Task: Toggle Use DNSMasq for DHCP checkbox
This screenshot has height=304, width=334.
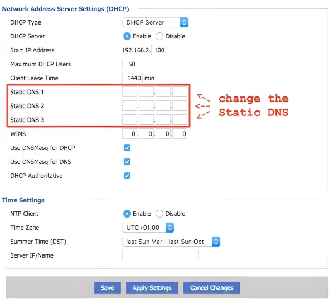Action: tap(127, 148)
